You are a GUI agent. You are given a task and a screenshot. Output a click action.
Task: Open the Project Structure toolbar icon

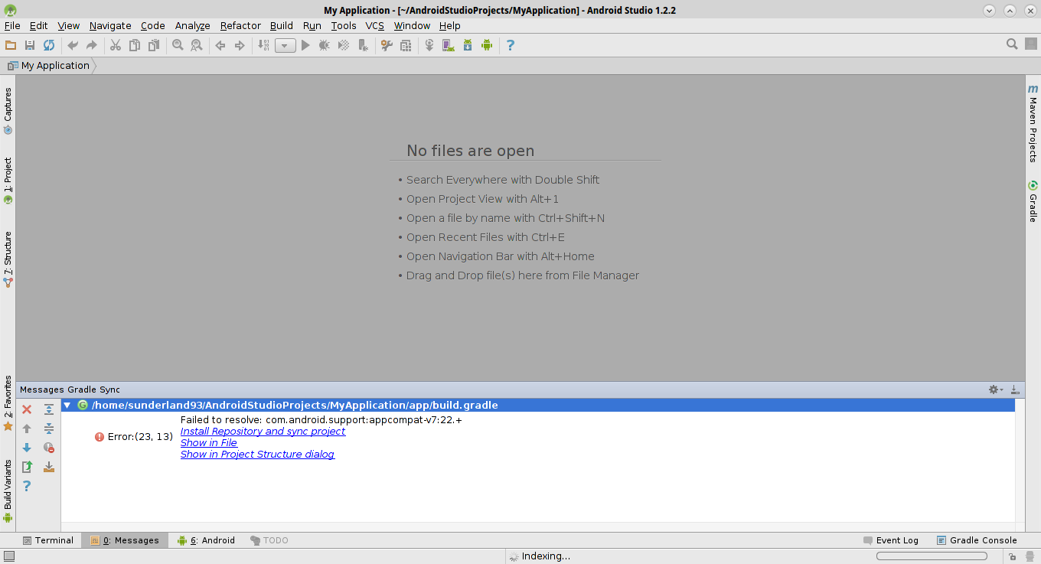click(x=405, y=45)
